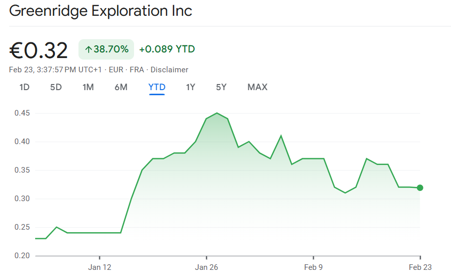Click the €0.32 current price
Screen dimensions: 451x276
39,50
